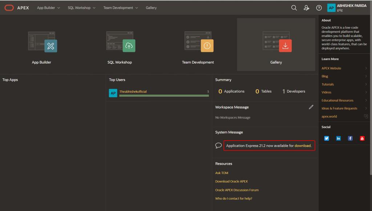Image resolution: width=372 pixels, height=211 pixels.
Task: Go to Gallery in top navigation
Action: (x=151, y=8)
